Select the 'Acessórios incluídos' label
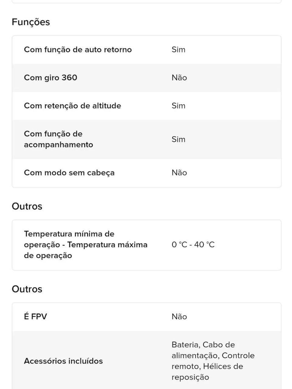Screen dimensions: 292x389 coord(63,361)
